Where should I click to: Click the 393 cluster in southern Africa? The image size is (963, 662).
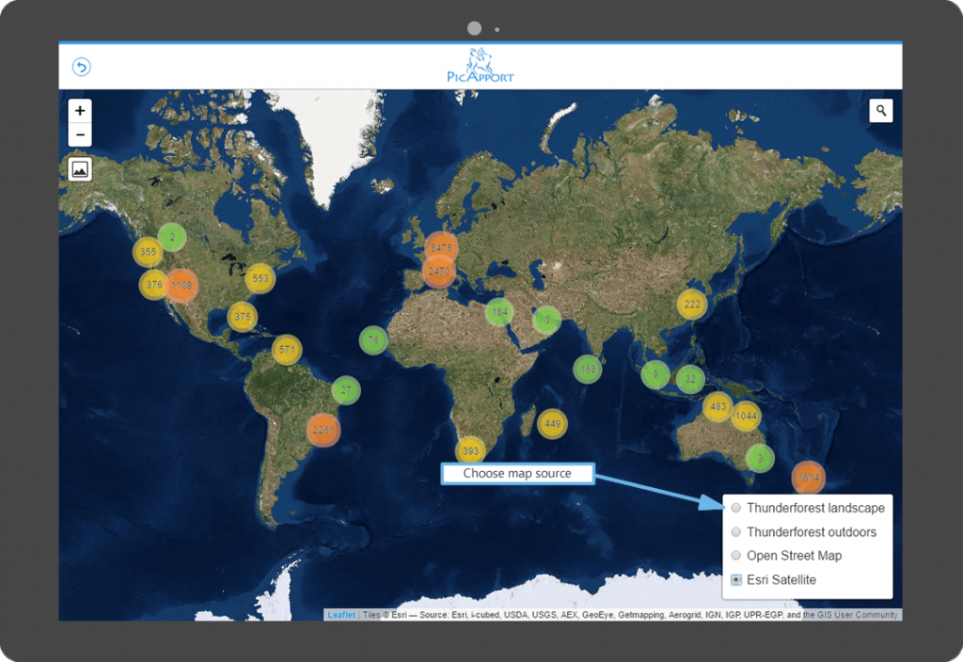pyautogui.click(x=470, y=451)
